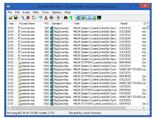This screenshot has height=119, width=153.
Task: Open the Options menu
Action: [57, 12]
